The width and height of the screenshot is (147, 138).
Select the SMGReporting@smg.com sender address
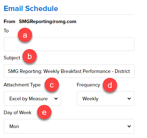pos(47,22)
